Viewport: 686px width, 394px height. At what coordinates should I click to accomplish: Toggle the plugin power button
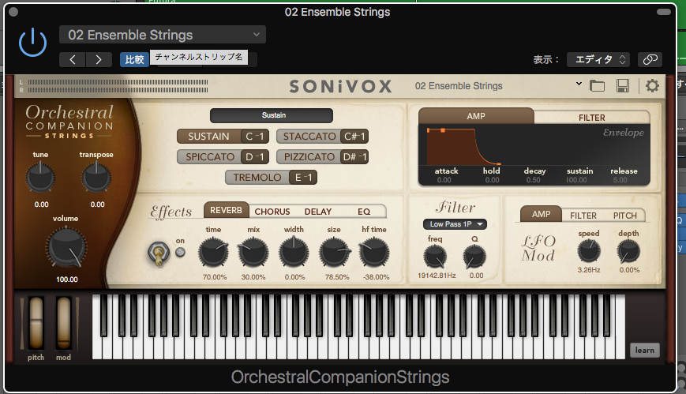[33, 43]
